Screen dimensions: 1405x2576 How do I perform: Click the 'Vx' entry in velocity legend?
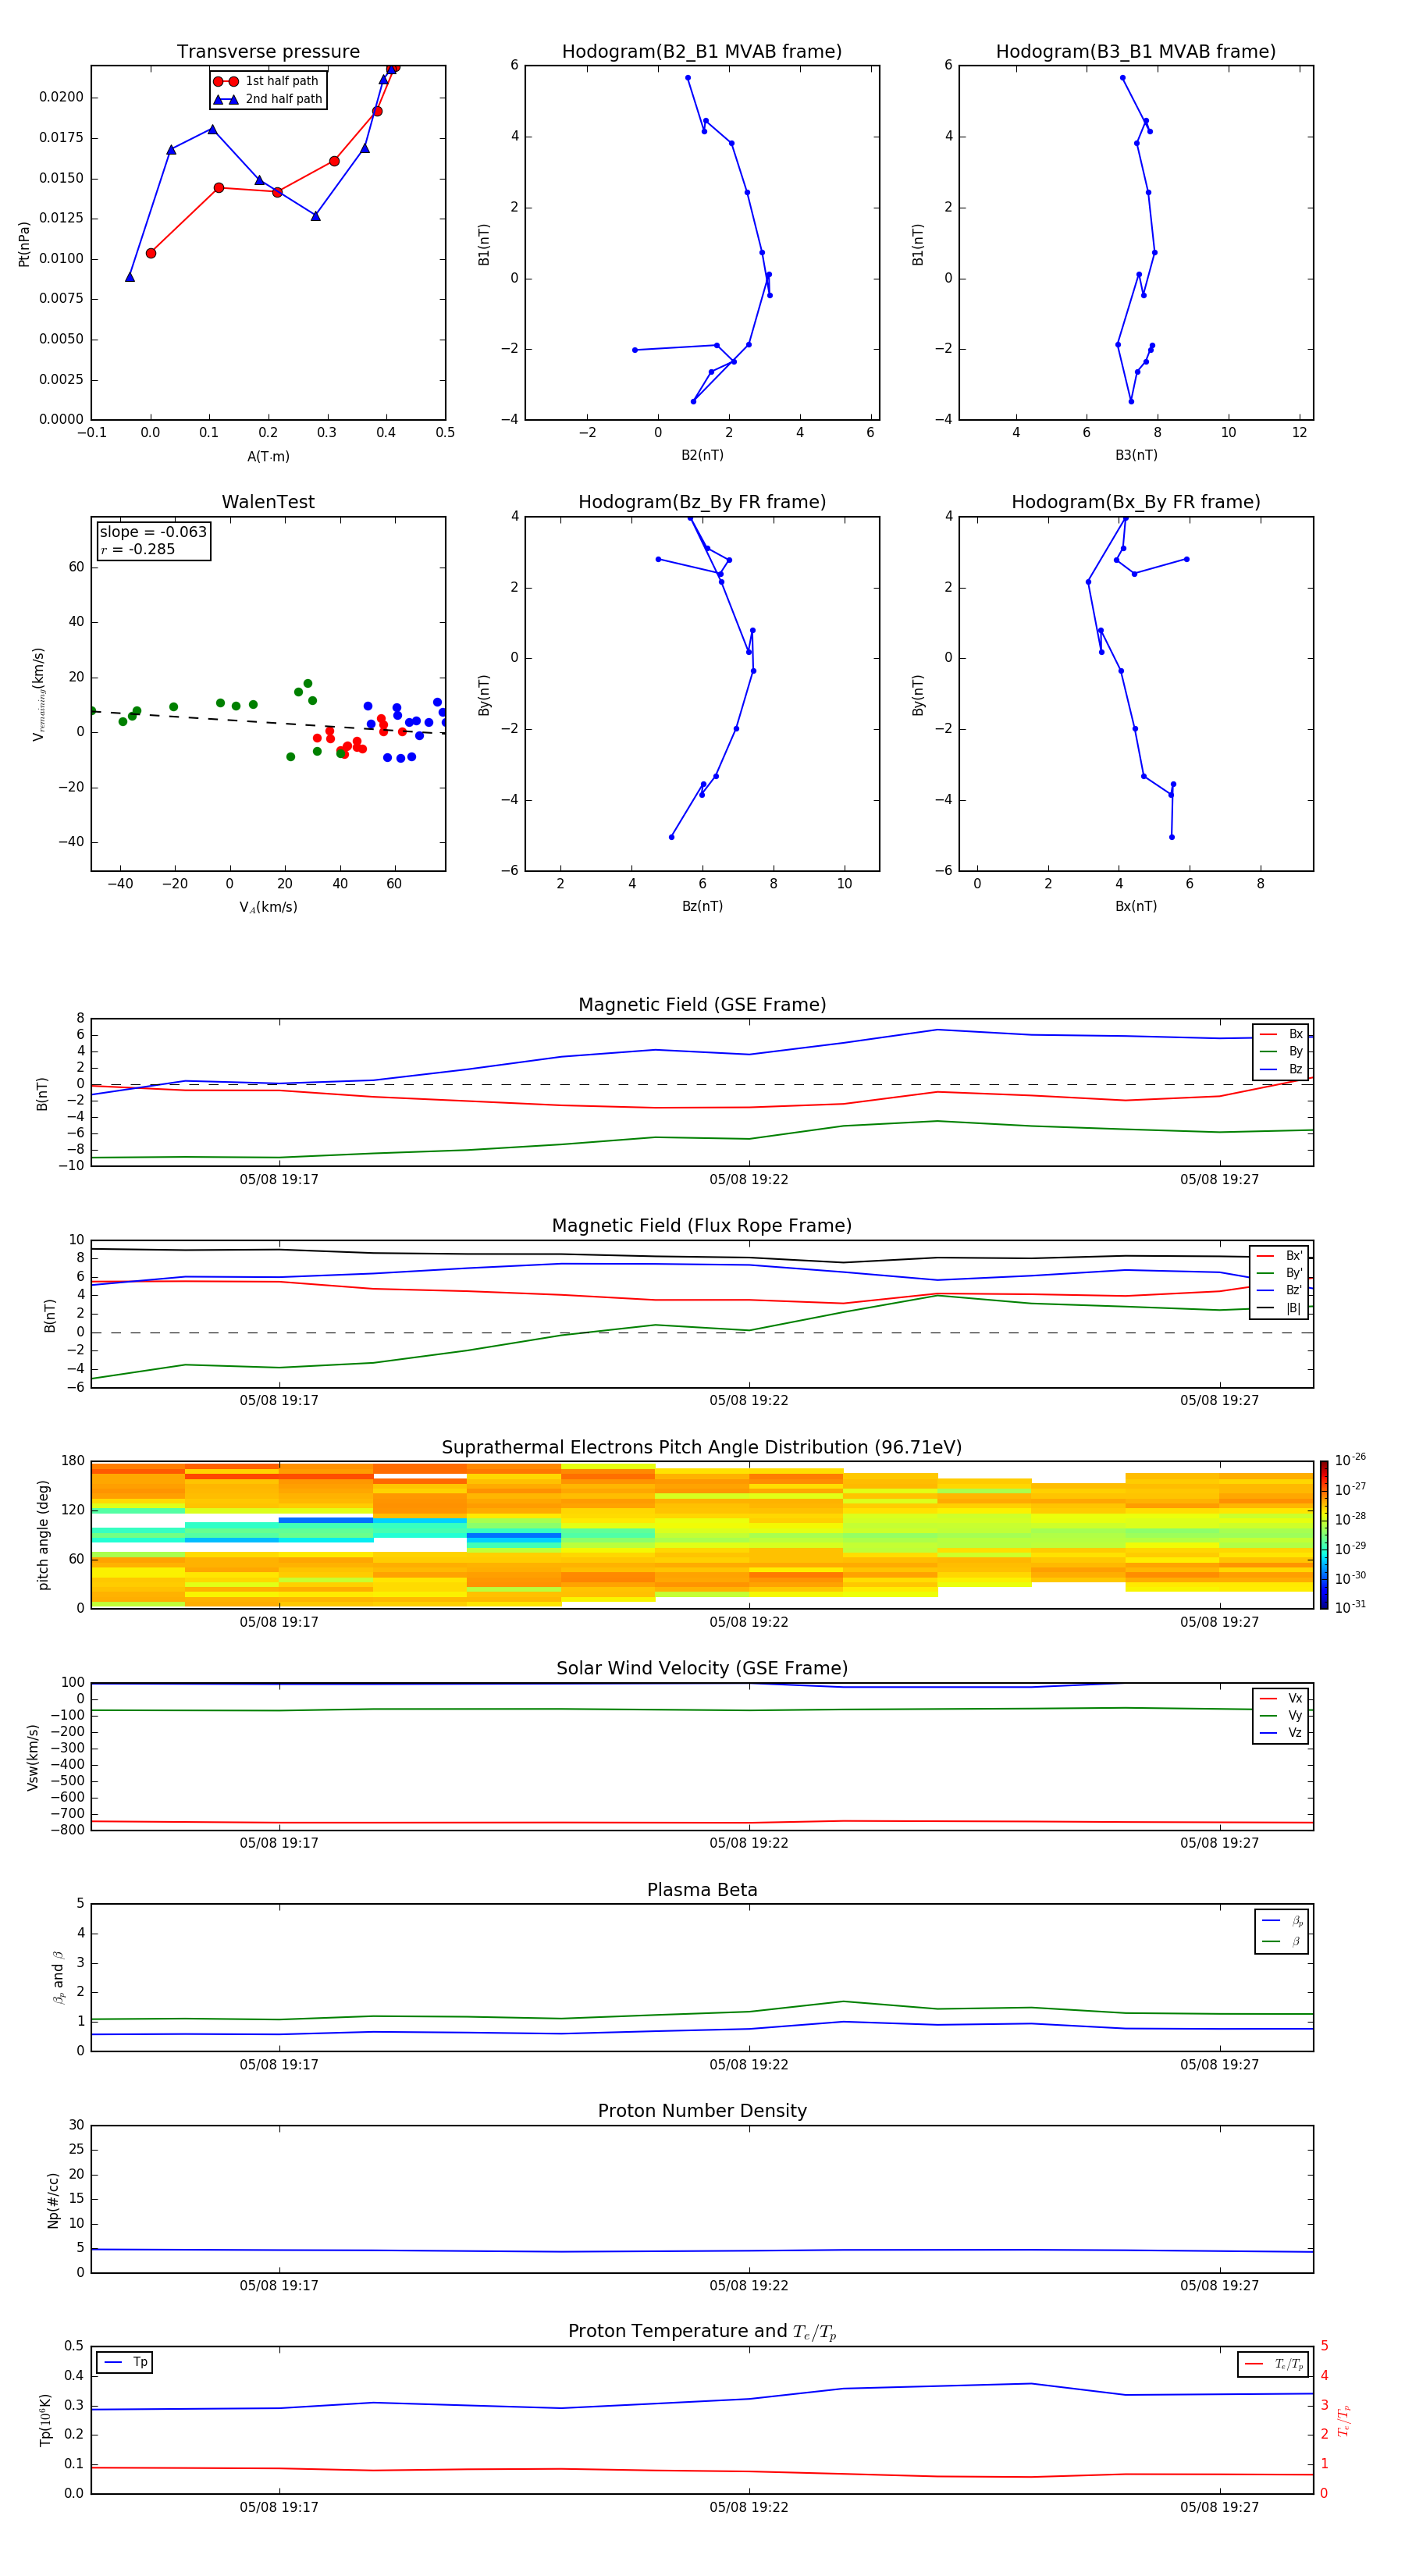pos(1281,1698)
